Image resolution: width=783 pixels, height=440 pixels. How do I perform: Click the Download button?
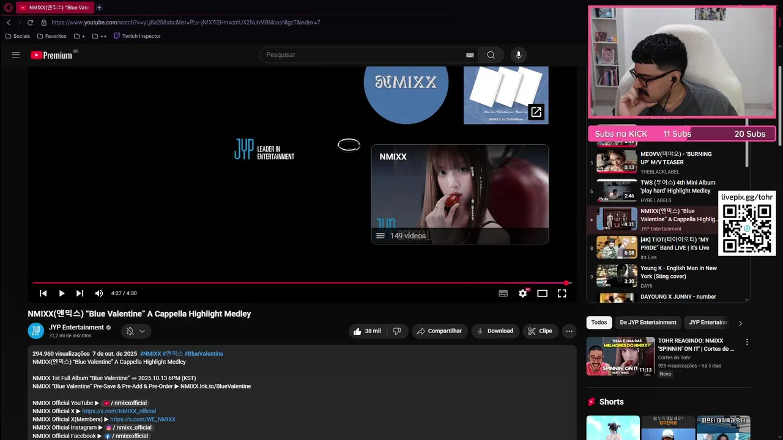click(495, 331)
